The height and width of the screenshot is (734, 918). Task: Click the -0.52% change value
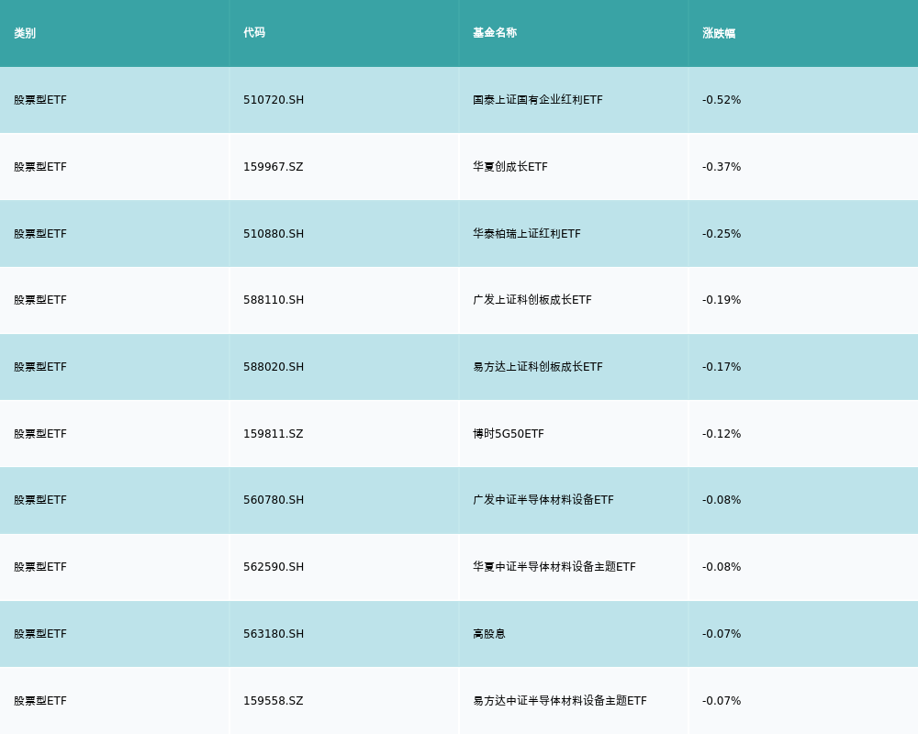click(722, 100)
